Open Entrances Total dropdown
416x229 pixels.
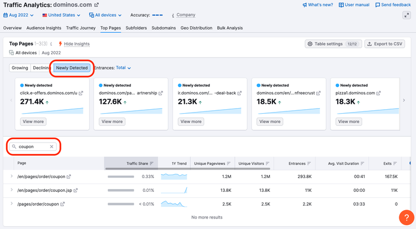[x=123, y=68]
